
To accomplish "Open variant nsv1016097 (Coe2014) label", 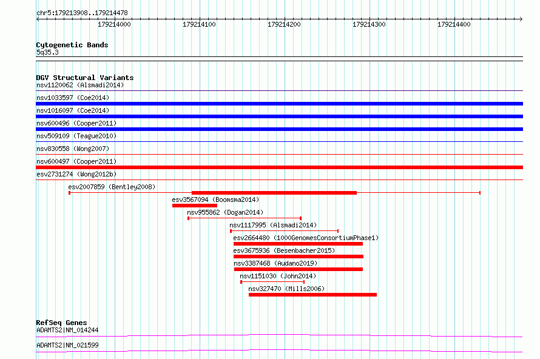I will click(x=73, y=110).
